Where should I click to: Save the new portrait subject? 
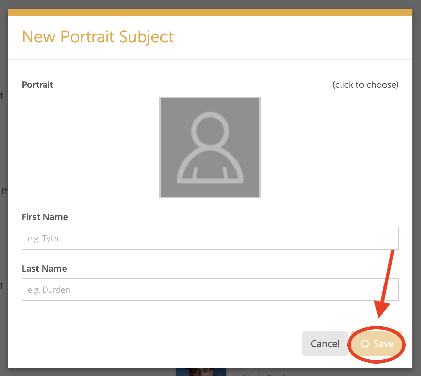pyautogui.click(x=377, y=344)
